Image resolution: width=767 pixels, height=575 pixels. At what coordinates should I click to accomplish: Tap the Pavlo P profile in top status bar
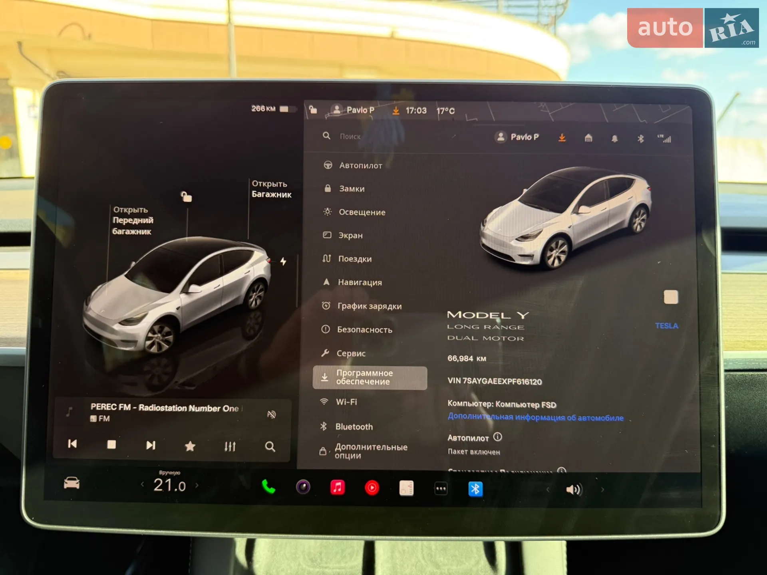353,110
